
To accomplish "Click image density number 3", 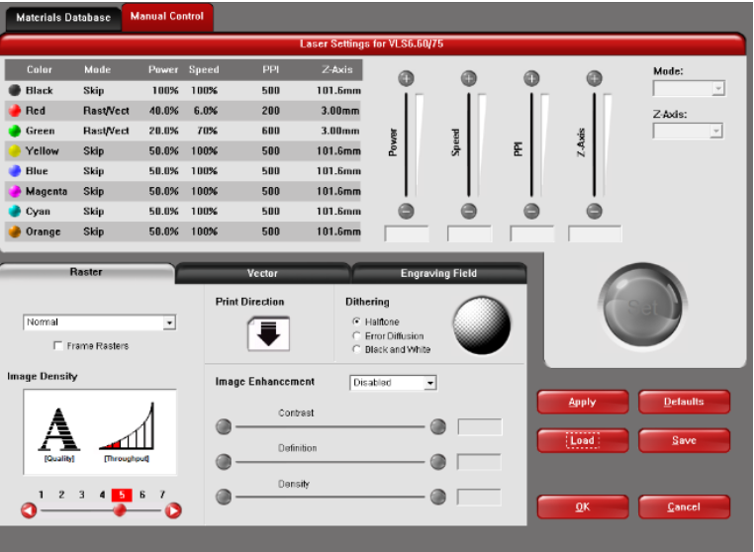I will [x=82, y=495].
